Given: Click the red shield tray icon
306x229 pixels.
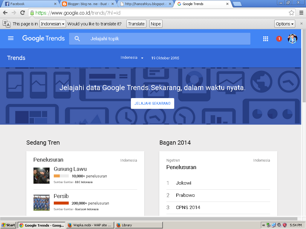Looking at the screenshot, I should coord(285,225).
